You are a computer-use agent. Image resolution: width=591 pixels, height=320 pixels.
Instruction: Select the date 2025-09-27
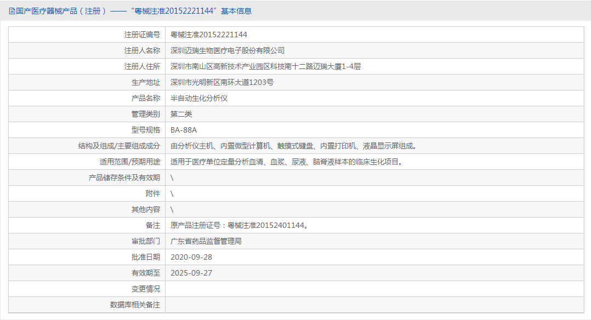pos(191,273)
